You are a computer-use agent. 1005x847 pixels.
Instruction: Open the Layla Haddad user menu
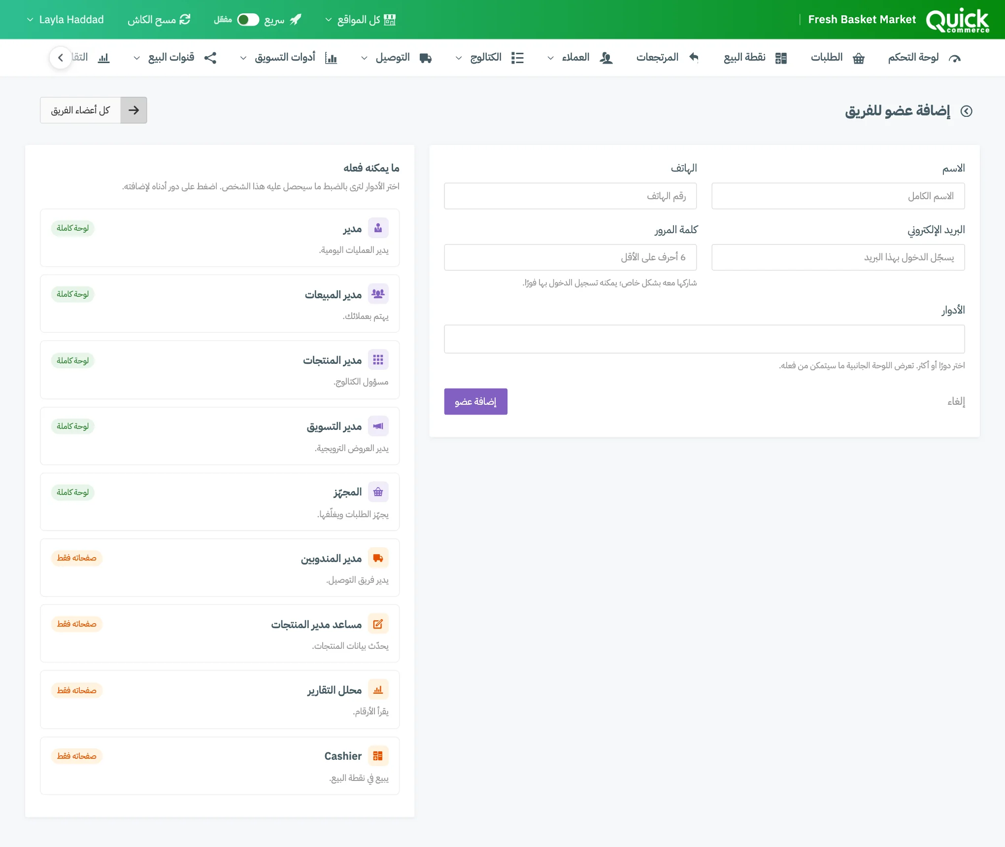click(65, 20)
